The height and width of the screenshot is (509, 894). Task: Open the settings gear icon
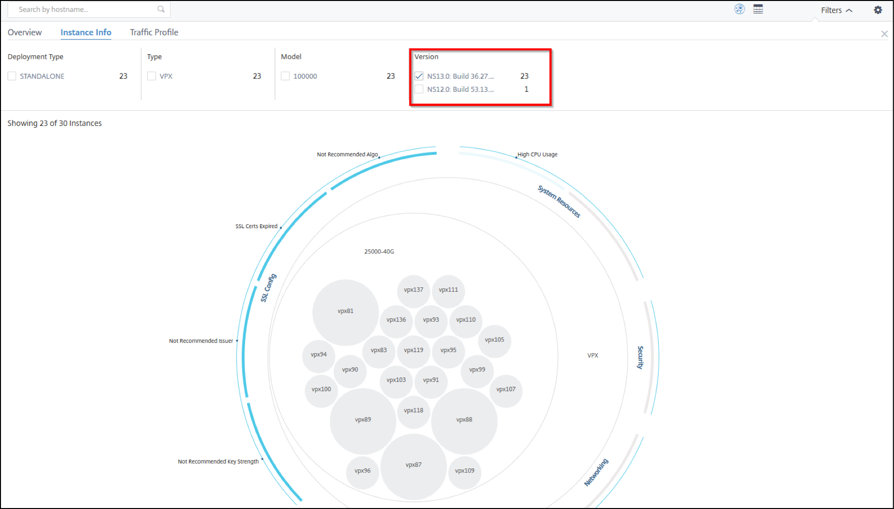point(878,10)
